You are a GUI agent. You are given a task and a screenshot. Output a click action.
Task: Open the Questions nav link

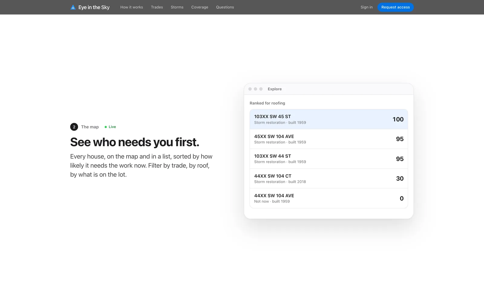(225, 7)
